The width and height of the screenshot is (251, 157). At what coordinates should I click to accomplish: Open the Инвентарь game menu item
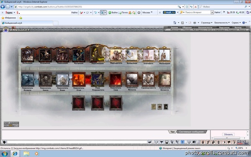tap(176, 30)
